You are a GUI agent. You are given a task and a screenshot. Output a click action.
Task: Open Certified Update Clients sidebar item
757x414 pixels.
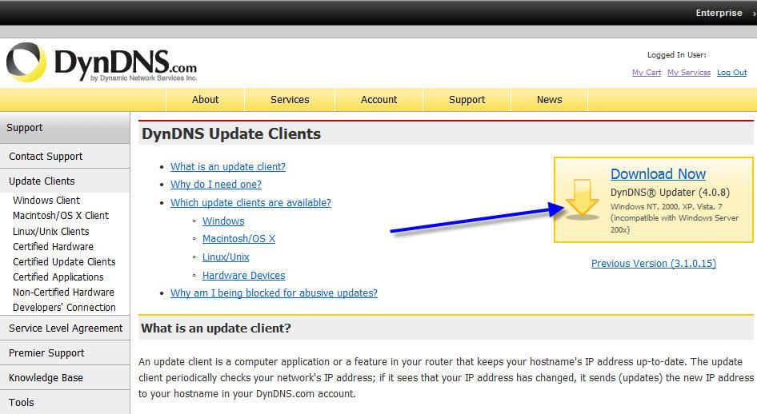click(64, 262)
